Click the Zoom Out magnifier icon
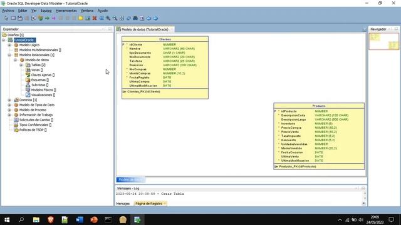The image size is (401, 225). [x=115, y=18]
